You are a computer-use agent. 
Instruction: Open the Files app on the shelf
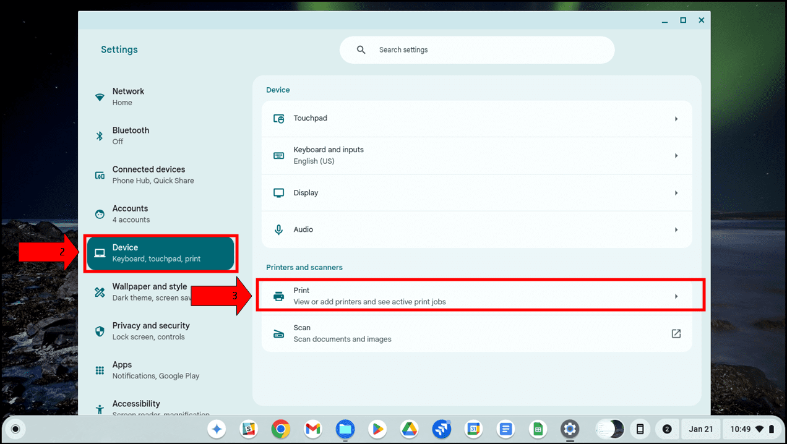point(345,429)
